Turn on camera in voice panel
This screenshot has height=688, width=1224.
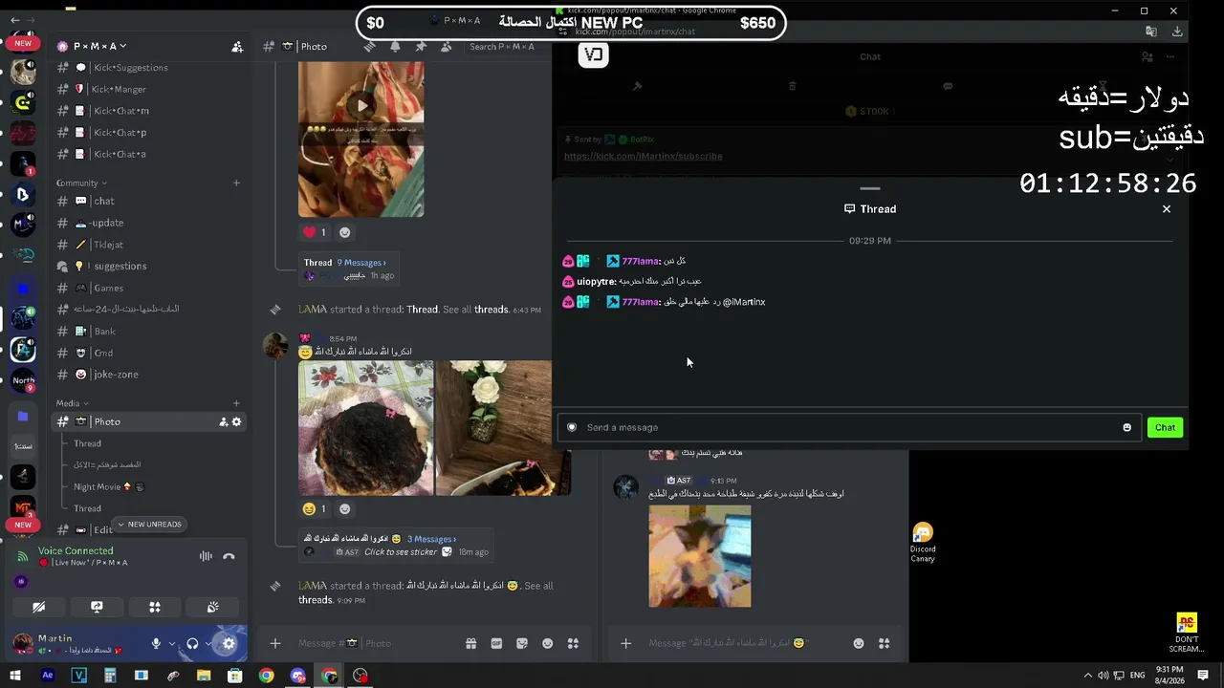coord(39,607)
